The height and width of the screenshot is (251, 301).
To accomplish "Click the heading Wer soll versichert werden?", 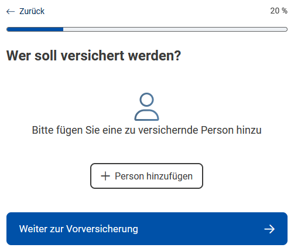I will pyautogui.click(x=94, y=56).
